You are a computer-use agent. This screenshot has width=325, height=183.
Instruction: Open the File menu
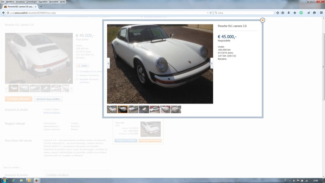[3, 2]
